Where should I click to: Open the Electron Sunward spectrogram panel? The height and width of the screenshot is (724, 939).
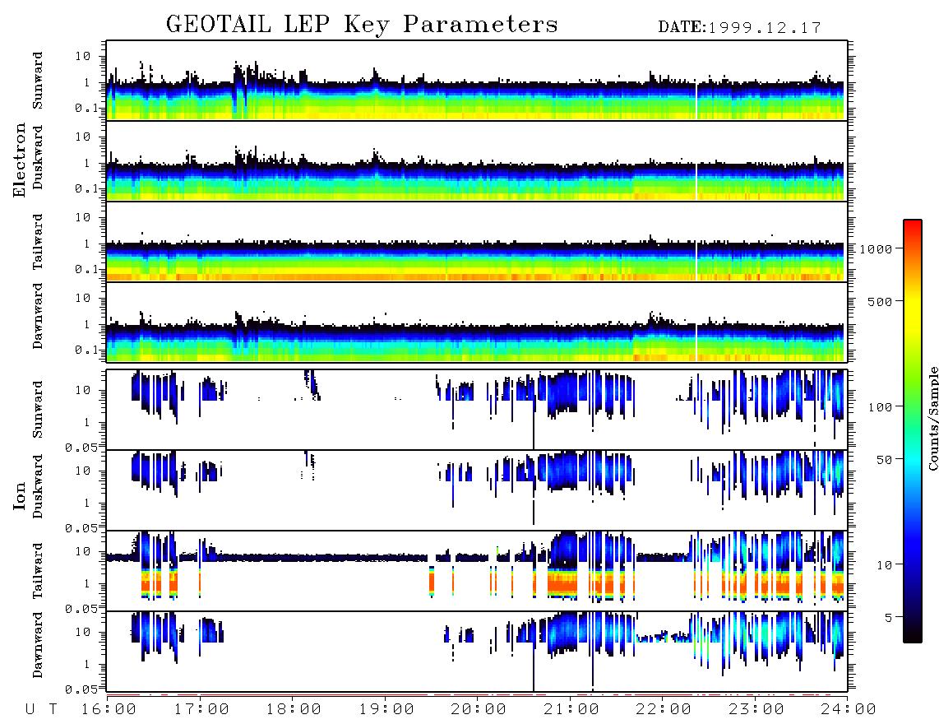coord(477,81)
